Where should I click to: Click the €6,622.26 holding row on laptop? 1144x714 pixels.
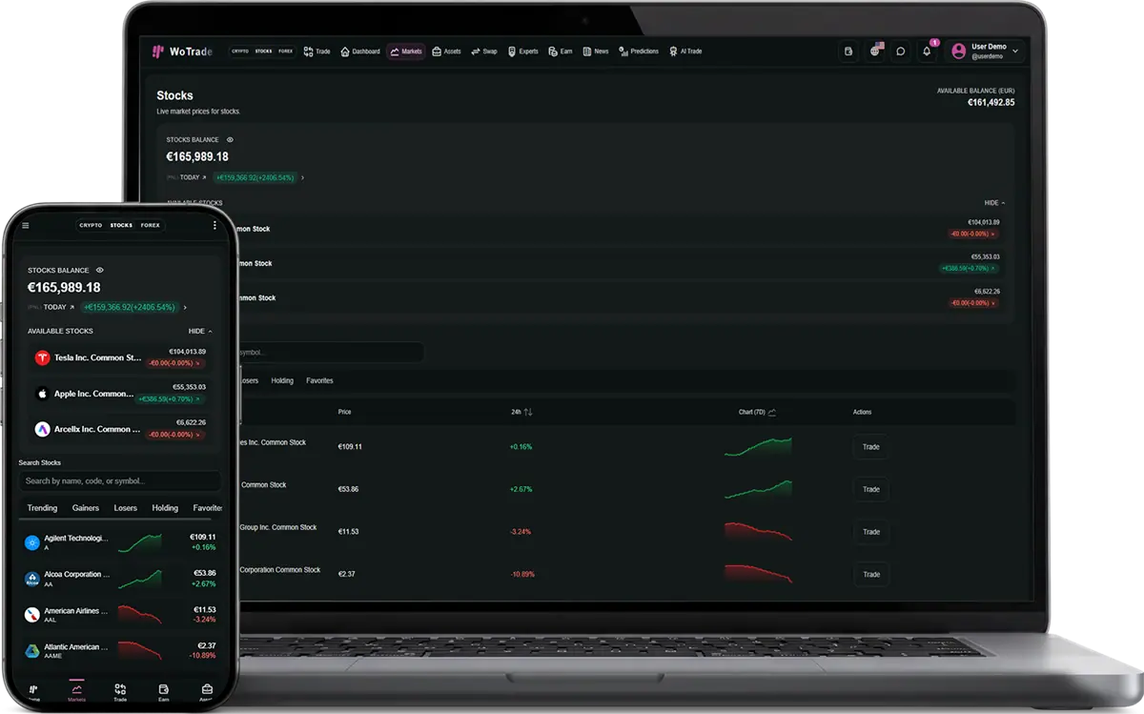click(620, 297)
